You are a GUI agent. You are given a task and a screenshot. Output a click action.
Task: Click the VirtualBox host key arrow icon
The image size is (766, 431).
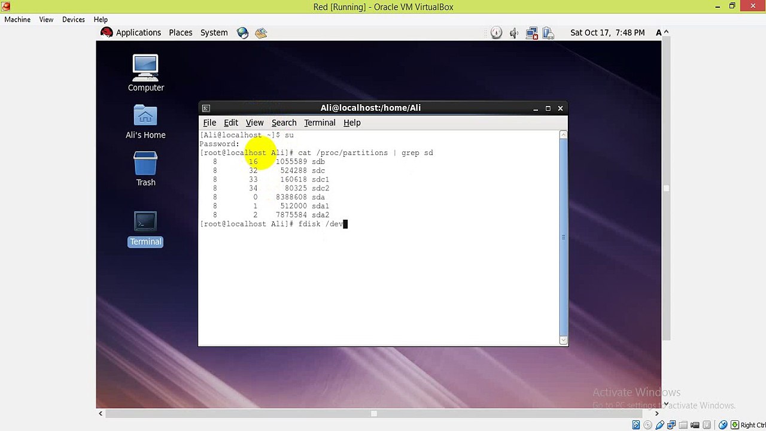(x=734, y=425)
